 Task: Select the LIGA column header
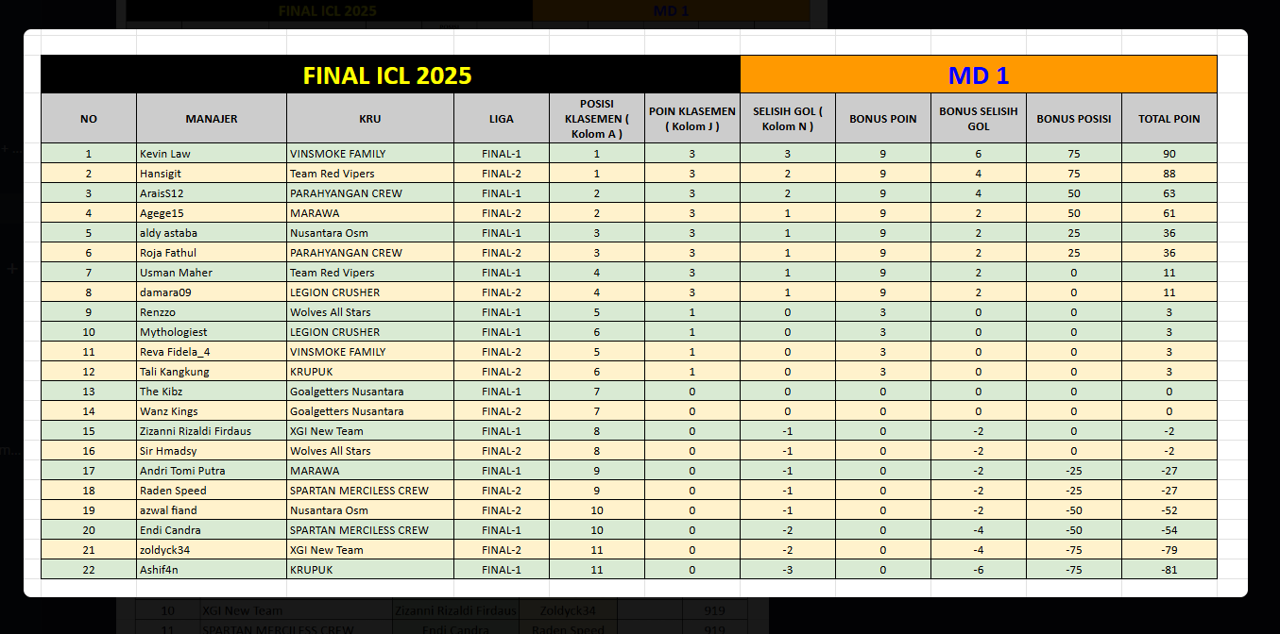point(502,119)
